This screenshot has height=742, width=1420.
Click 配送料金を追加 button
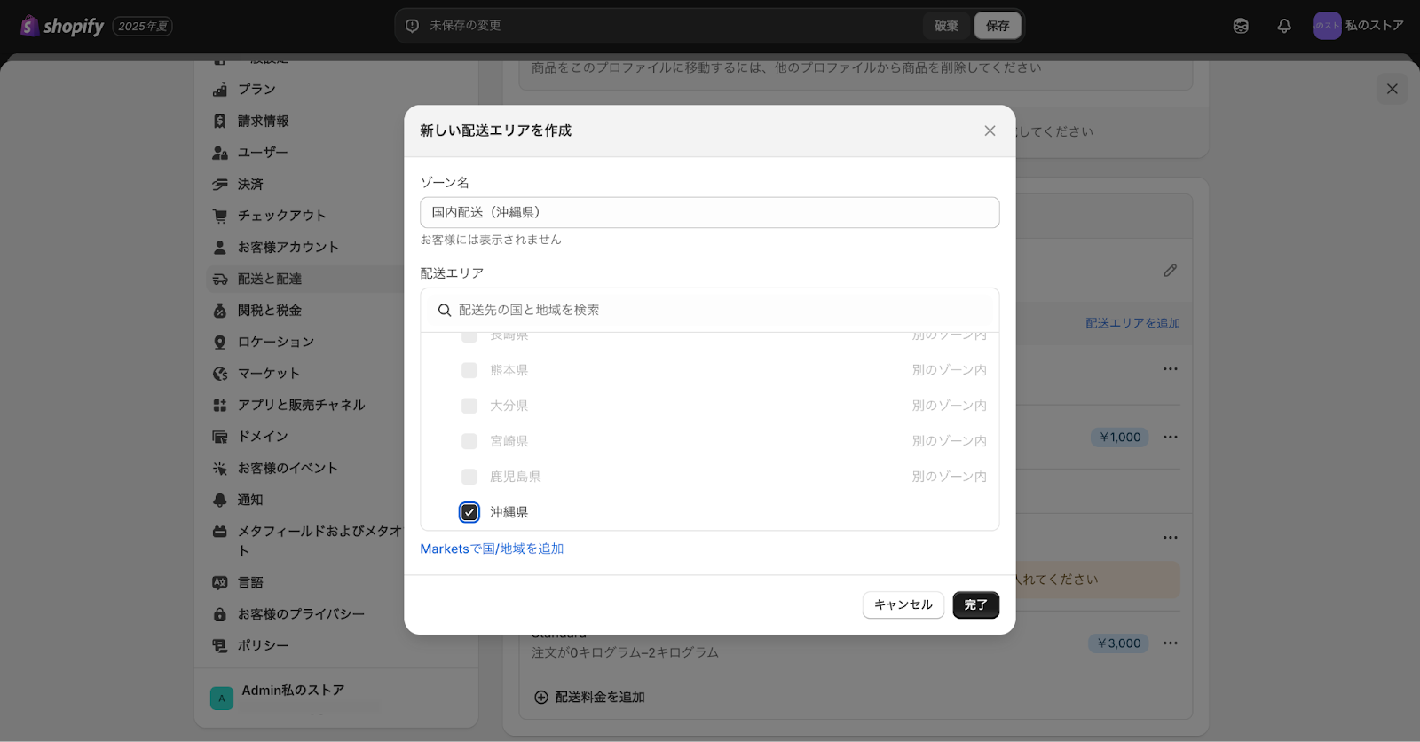coord(589,697)
